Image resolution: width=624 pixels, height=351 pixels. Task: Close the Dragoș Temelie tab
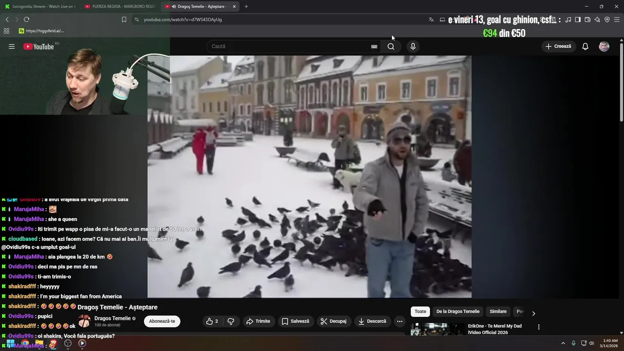[234, 6]
